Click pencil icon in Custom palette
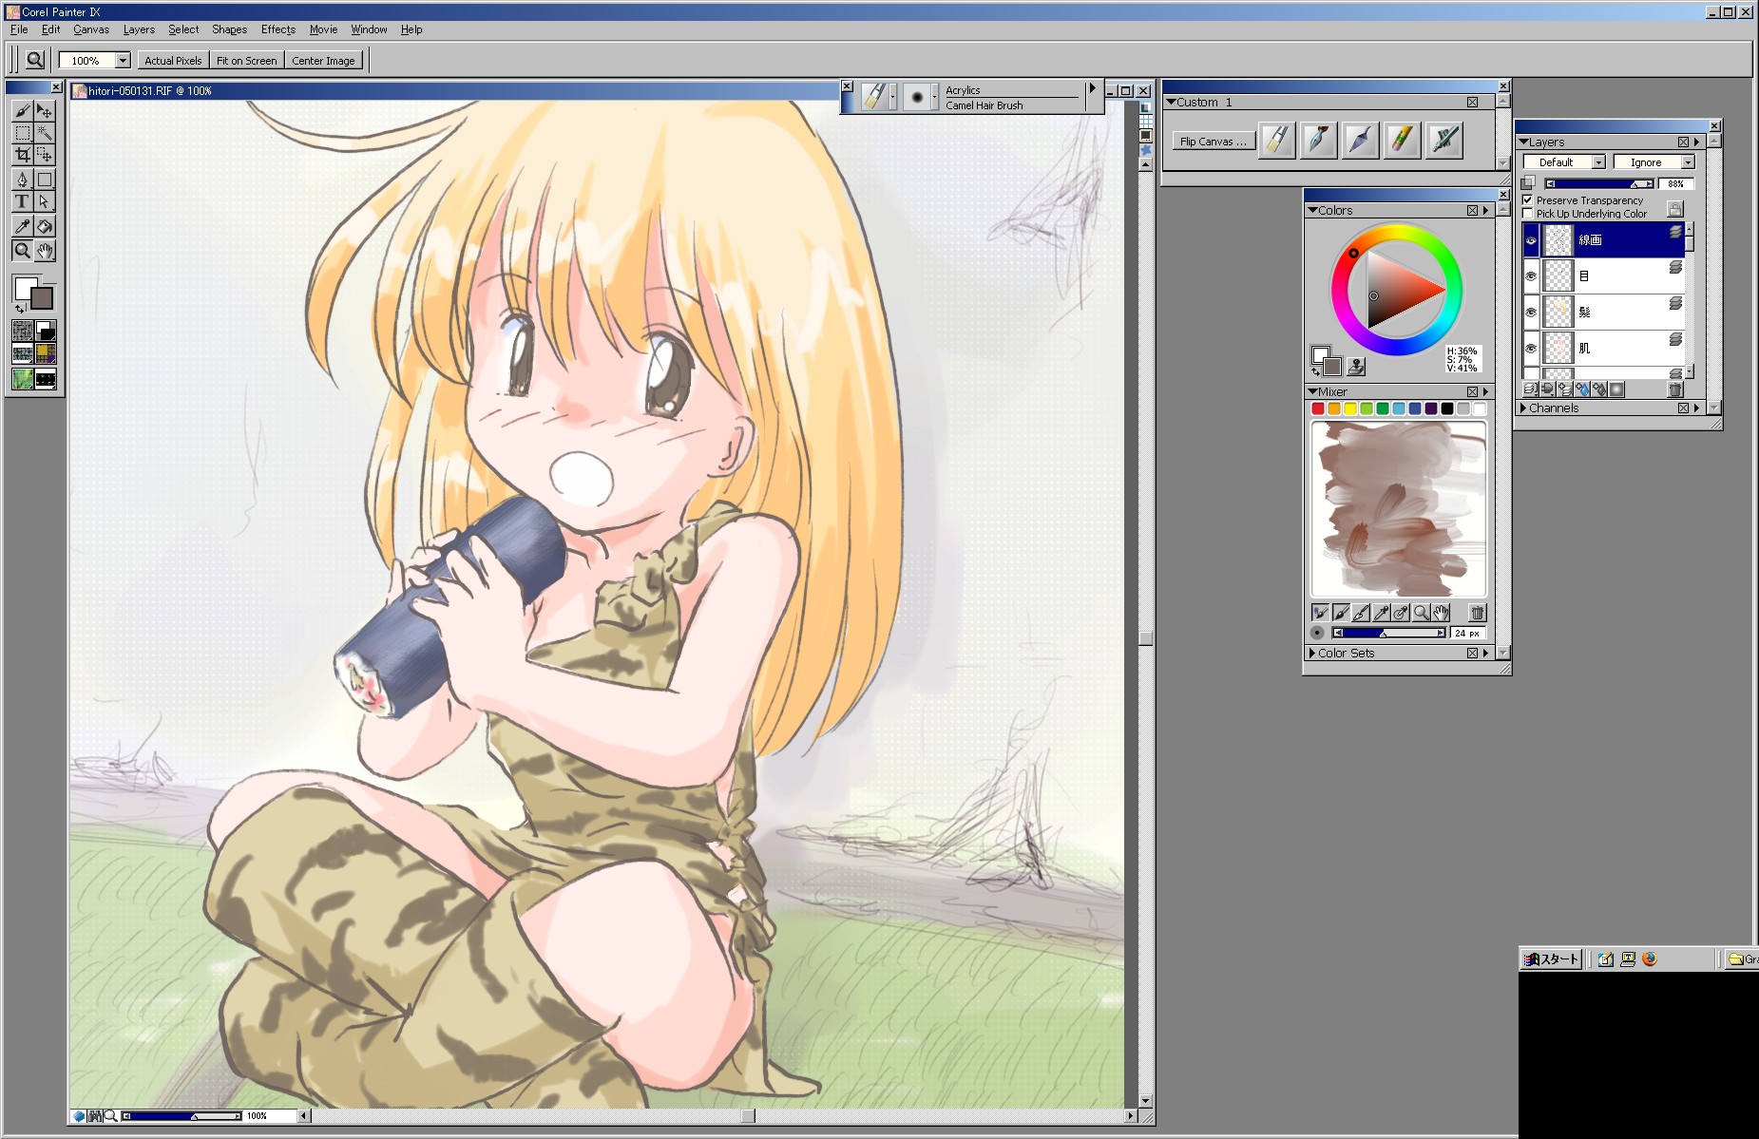The height and width of the screenshot is (1139, 1759). pyautogui.click(x=1402, y=141)
